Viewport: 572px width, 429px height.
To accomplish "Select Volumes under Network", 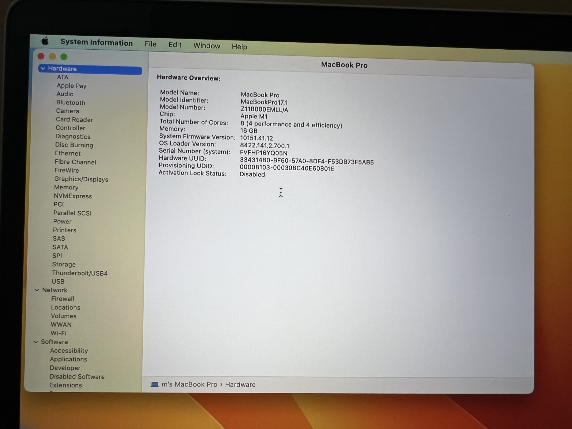I will point(64,316).
